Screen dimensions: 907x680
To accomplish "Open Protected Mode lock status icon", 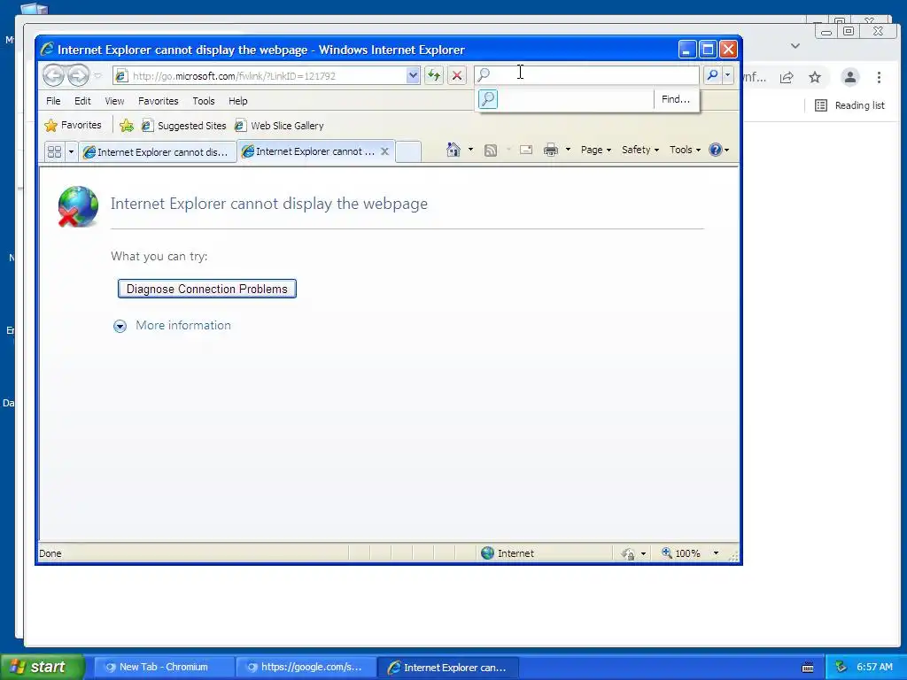I will (x=628, y=553).
